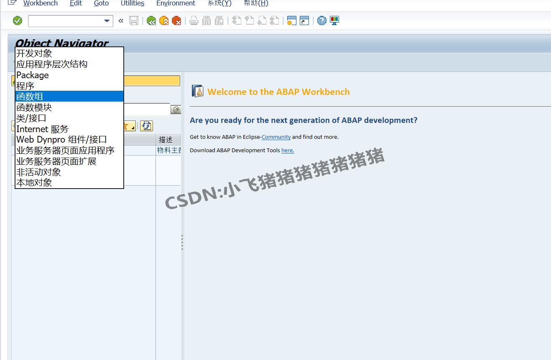Select 业务服务器页面扩展 option
Viewport: 551px width, 360px height.
(69, 161)
